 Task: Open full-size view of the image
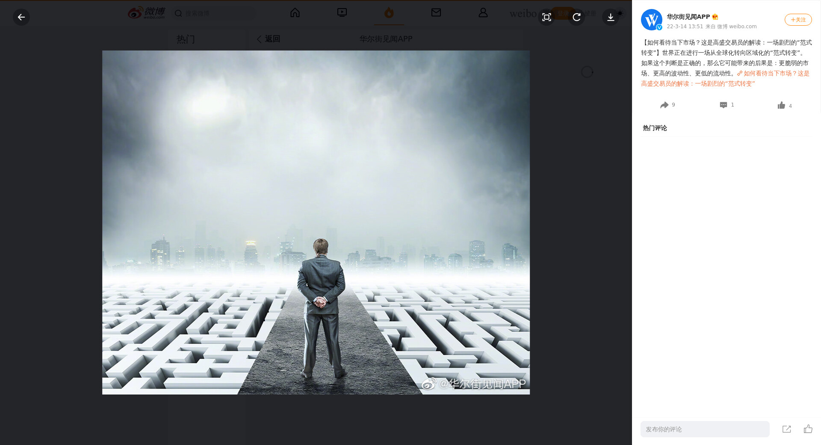546,17
